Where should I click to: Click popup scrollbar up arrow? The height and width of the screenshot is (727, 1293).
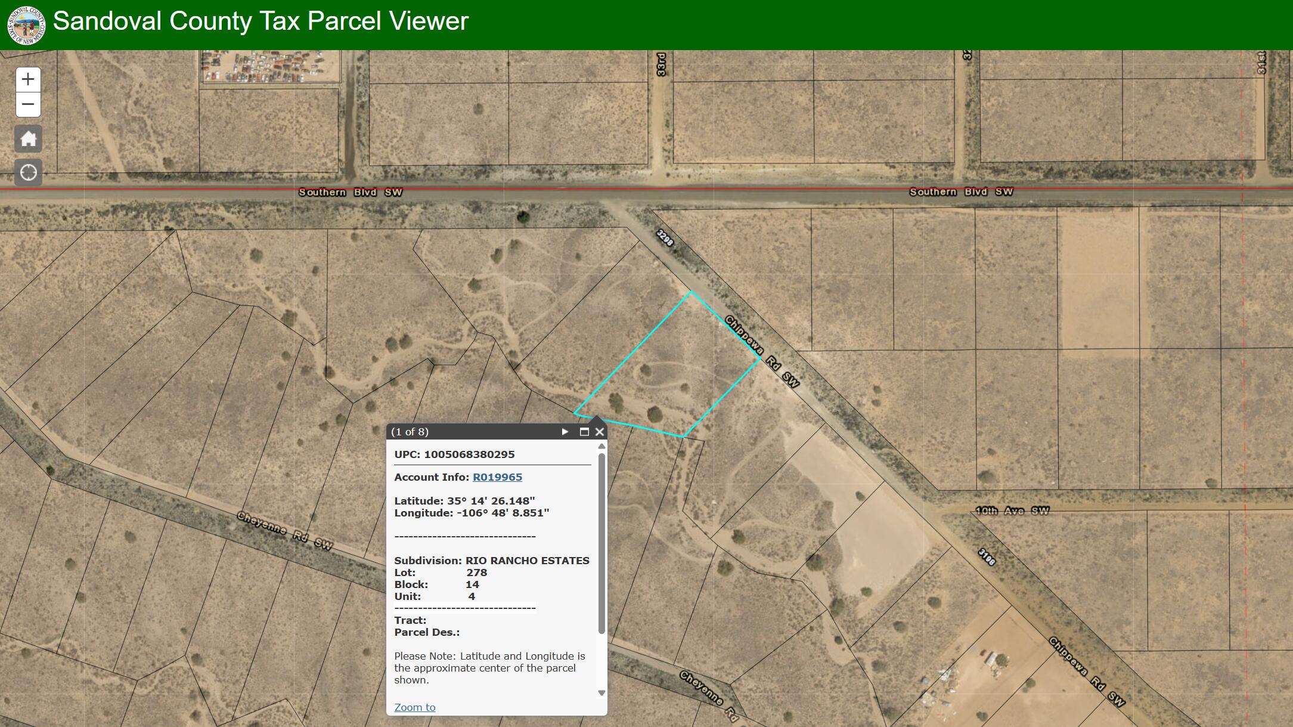(x=601, y=446)
